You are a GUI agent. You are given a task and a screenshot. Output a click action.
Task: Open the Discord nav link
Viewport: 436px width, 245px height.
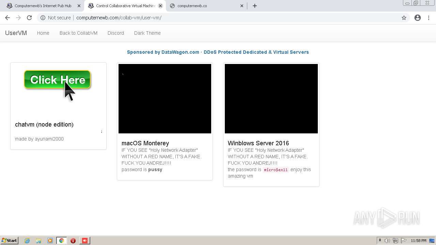pos(116,33)
